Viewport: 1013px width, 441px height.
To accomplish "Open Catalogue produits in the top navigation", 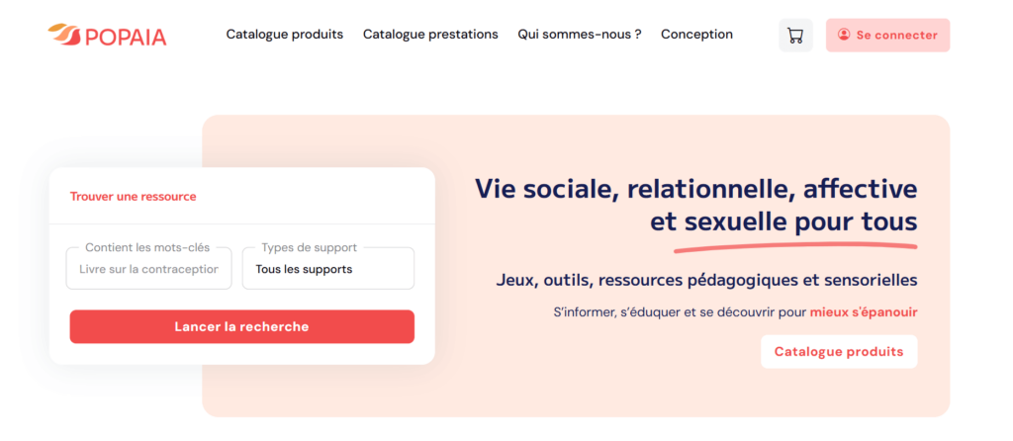I will point(285,35).
